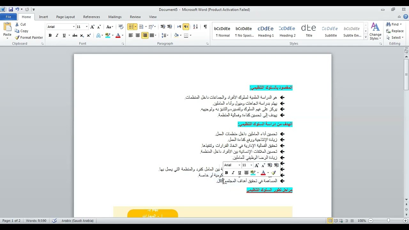This screenshot has width=409, height=230.
Task: Decrease indent in ribbon Paragraph group
Action: tap(163, 27)
